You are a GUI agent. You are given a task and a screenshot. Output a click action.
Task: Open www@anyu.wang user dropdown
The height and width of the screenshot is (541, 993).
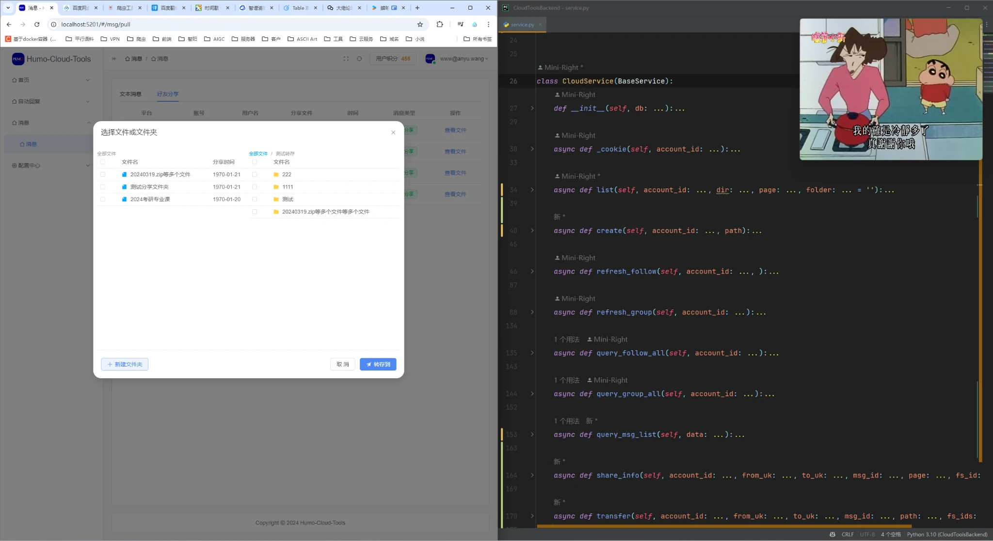click(463, 59)
